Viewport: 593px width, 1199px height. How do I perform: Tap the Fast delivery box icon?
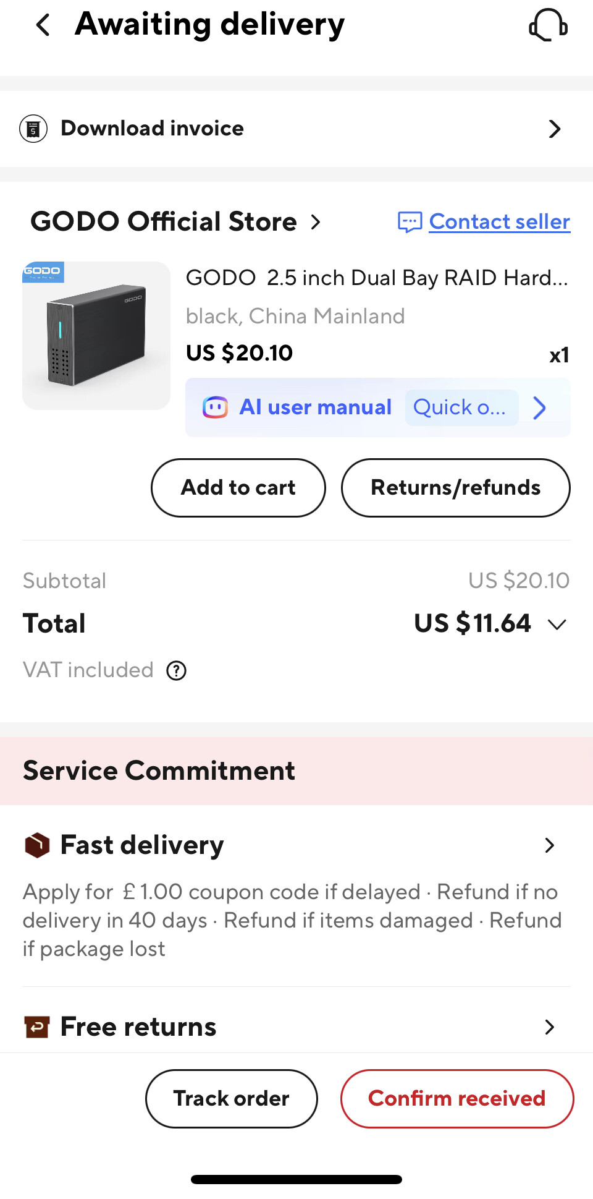pyautogui.click(x=37, y=845)
